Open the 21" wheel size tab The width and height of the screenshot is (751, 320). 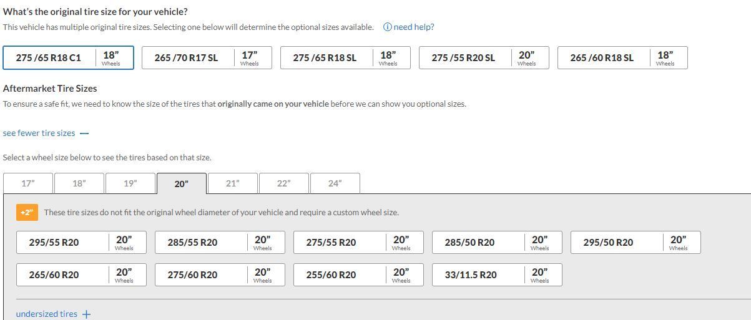click(x=232, y=183)
